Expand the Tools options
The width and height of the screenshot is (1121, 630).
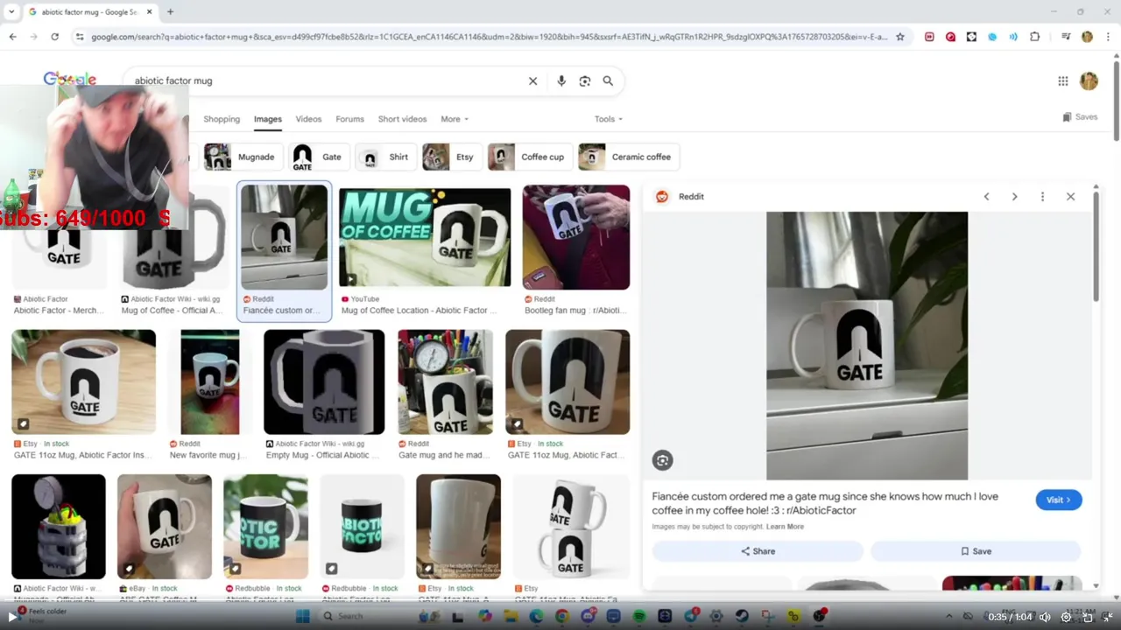pyautogui.click(x=609, y=119)
